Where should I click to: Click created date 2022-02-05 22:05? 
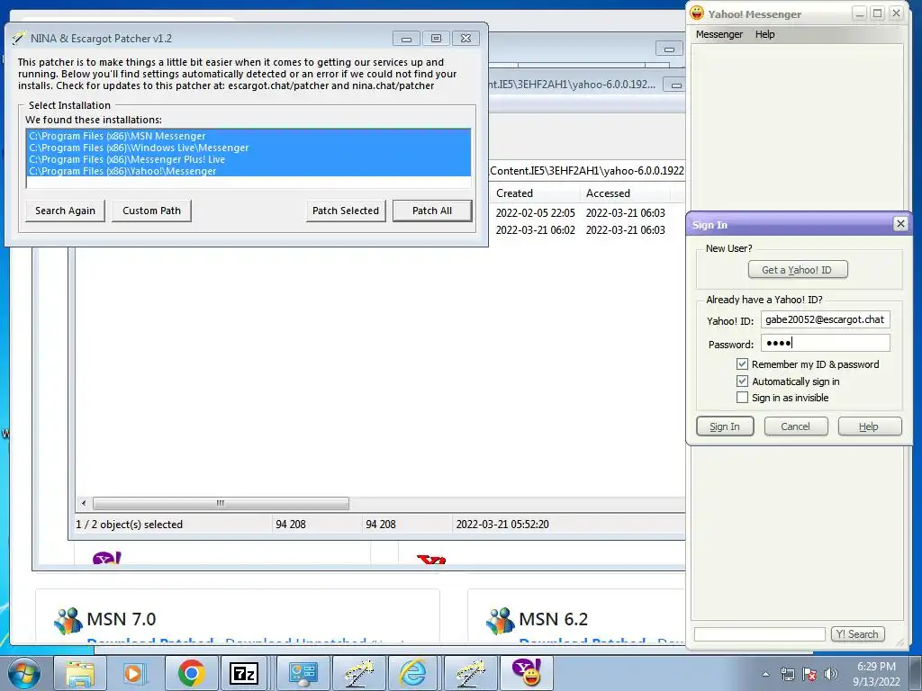535,213
